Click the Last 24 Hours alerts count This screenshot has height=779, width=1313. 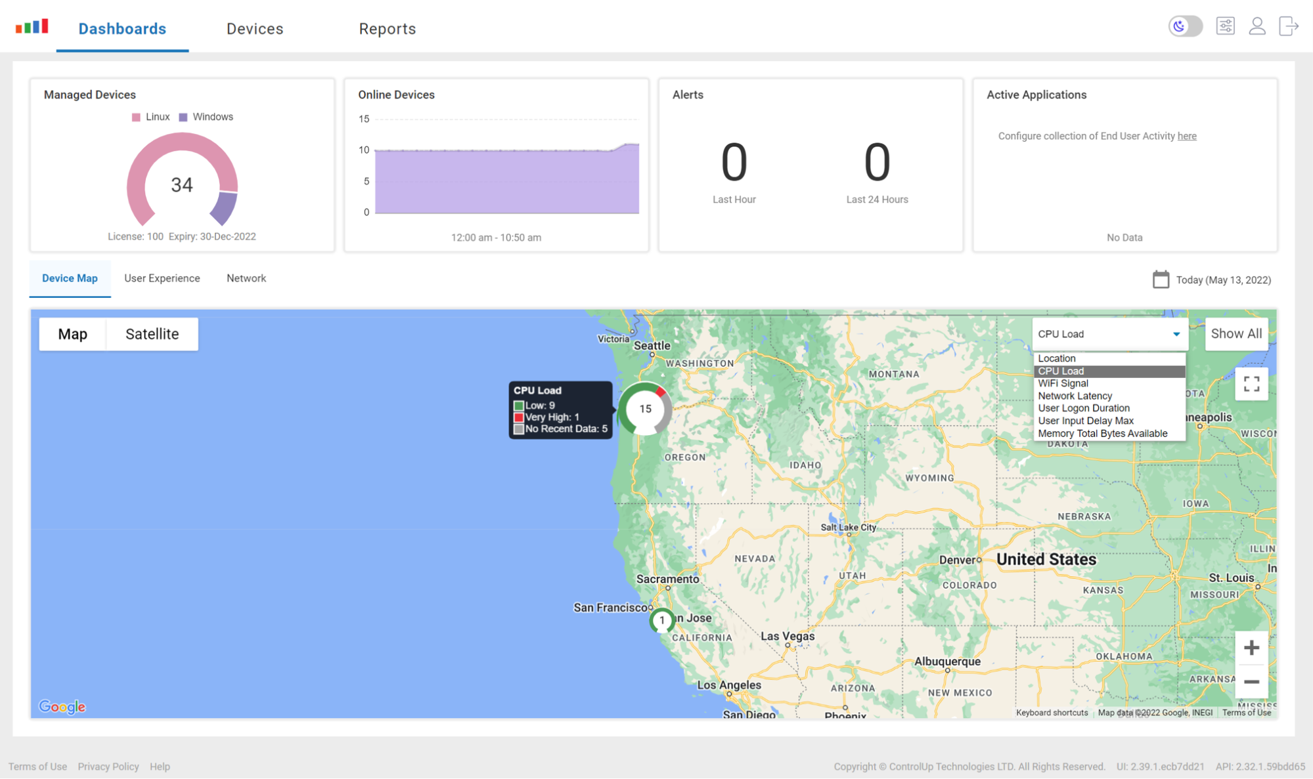[877, 162]
